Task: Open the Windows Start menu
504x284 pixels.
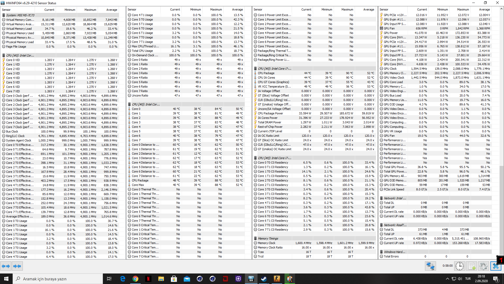Action: pyautogui.click(x=6, y=279)
